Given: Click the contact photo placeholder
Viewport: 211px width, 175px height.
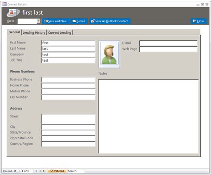Looking at the screenshot, I should (x=110, y=54).
